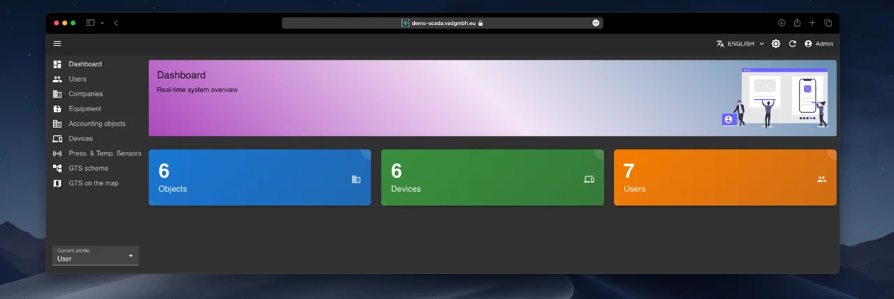Click the refresh icon in header

click(793, 43)
